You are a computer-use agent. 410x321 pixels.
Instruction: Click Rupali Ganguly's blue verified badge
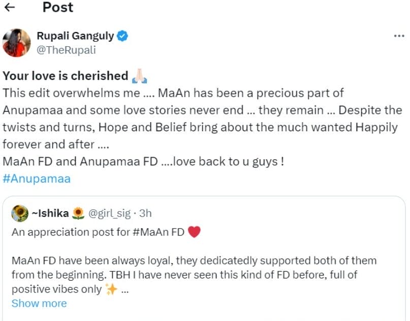[x=122, y=36]
